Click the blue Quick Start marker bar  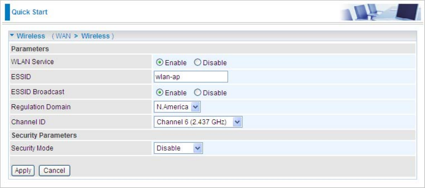pyautogui.click(x=7, y=12)
